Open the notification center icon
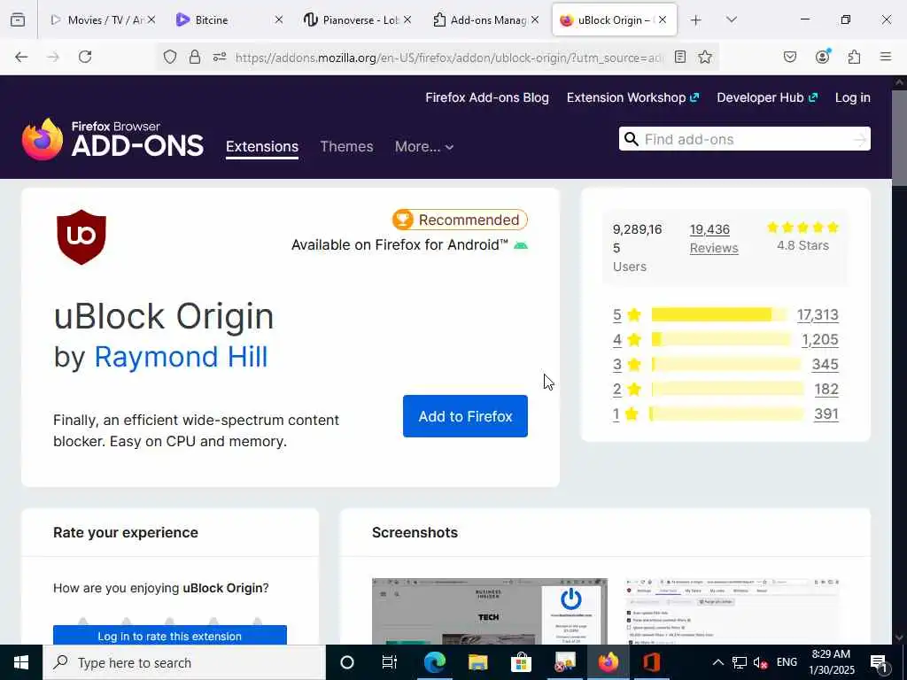The height and width of the screenshot is (680, 907). [879, 662]
